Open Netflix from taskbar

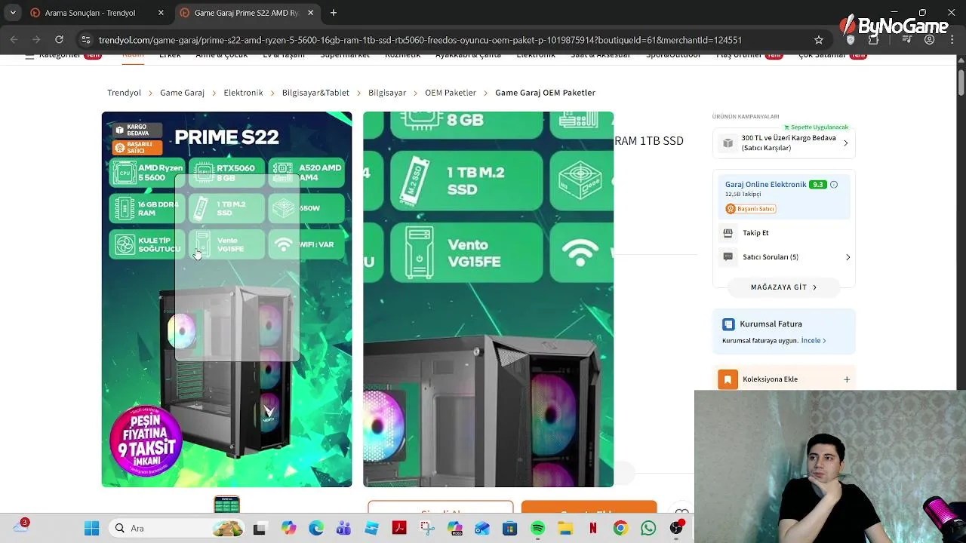(592, 529)
